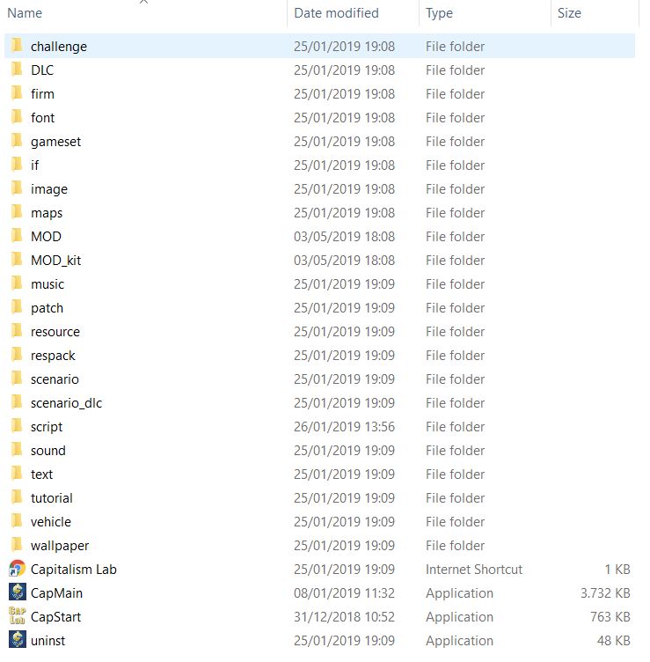Select the "scenario" folder name
Screen dimensions: 650x662
coord(55,379)
